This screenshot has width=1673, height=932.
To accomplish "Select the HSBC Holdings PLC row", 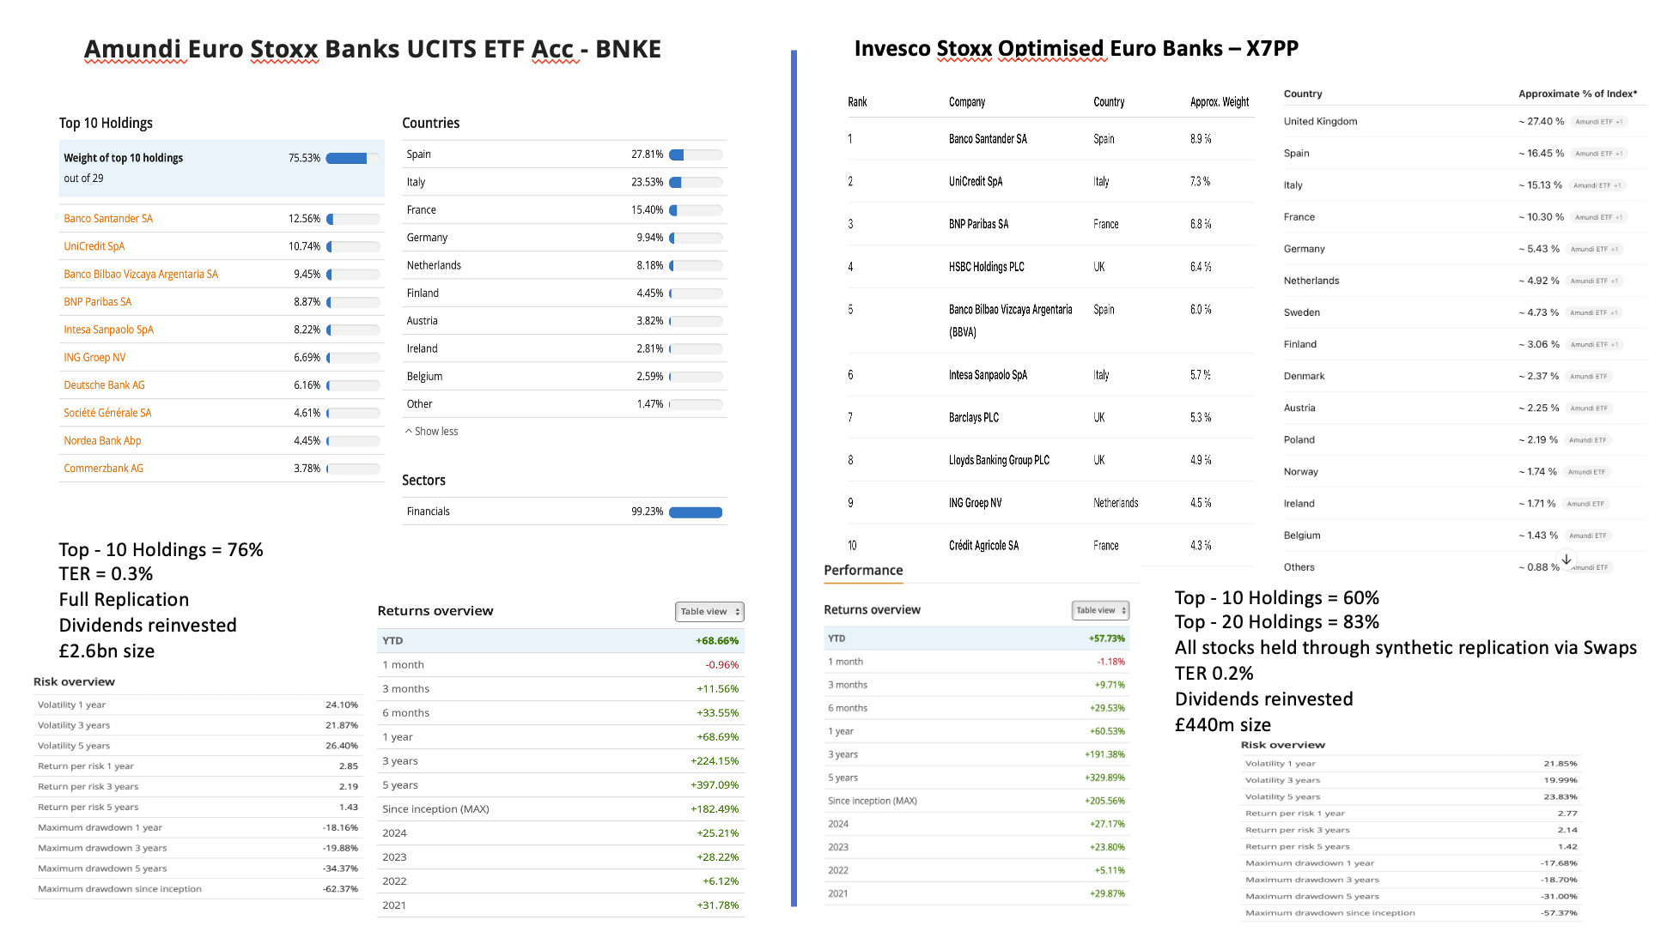I will [x=1050, y=267].
